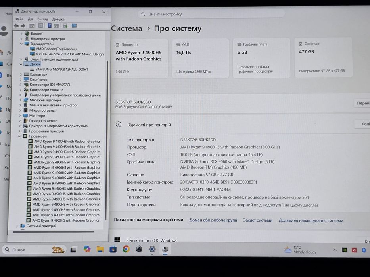Select the Програмний пристрій category
Viewport: 370px width, 277px height.
point(46,131)
